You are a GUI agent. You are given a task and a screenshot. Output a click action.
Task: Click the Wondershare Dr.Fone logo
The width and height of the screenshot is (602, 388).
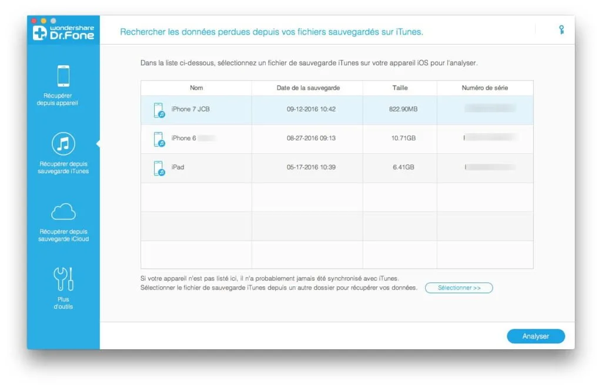(63, 33)
